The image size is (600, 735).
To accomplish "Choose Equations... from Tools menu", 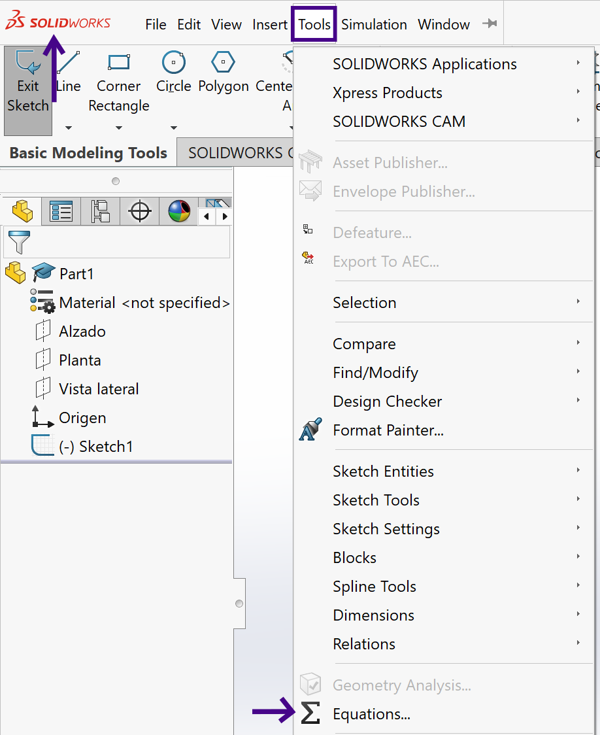I will 444,714.
